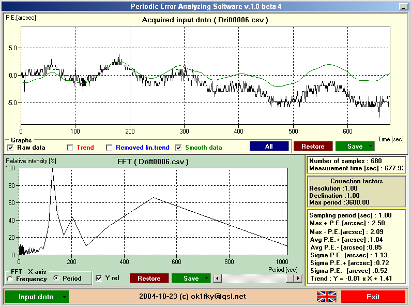
Task: Minimize the Periodic Error Analyzing Software window
Action: coord(402,6)
